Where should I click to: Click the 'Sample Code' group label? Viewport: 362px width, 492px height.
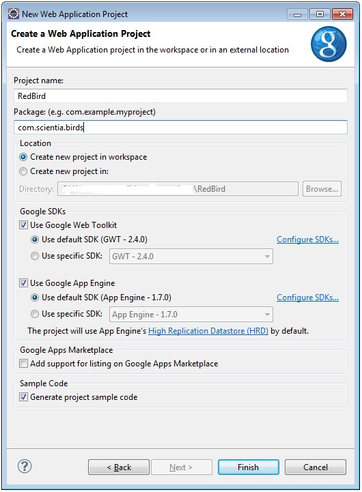44,384
